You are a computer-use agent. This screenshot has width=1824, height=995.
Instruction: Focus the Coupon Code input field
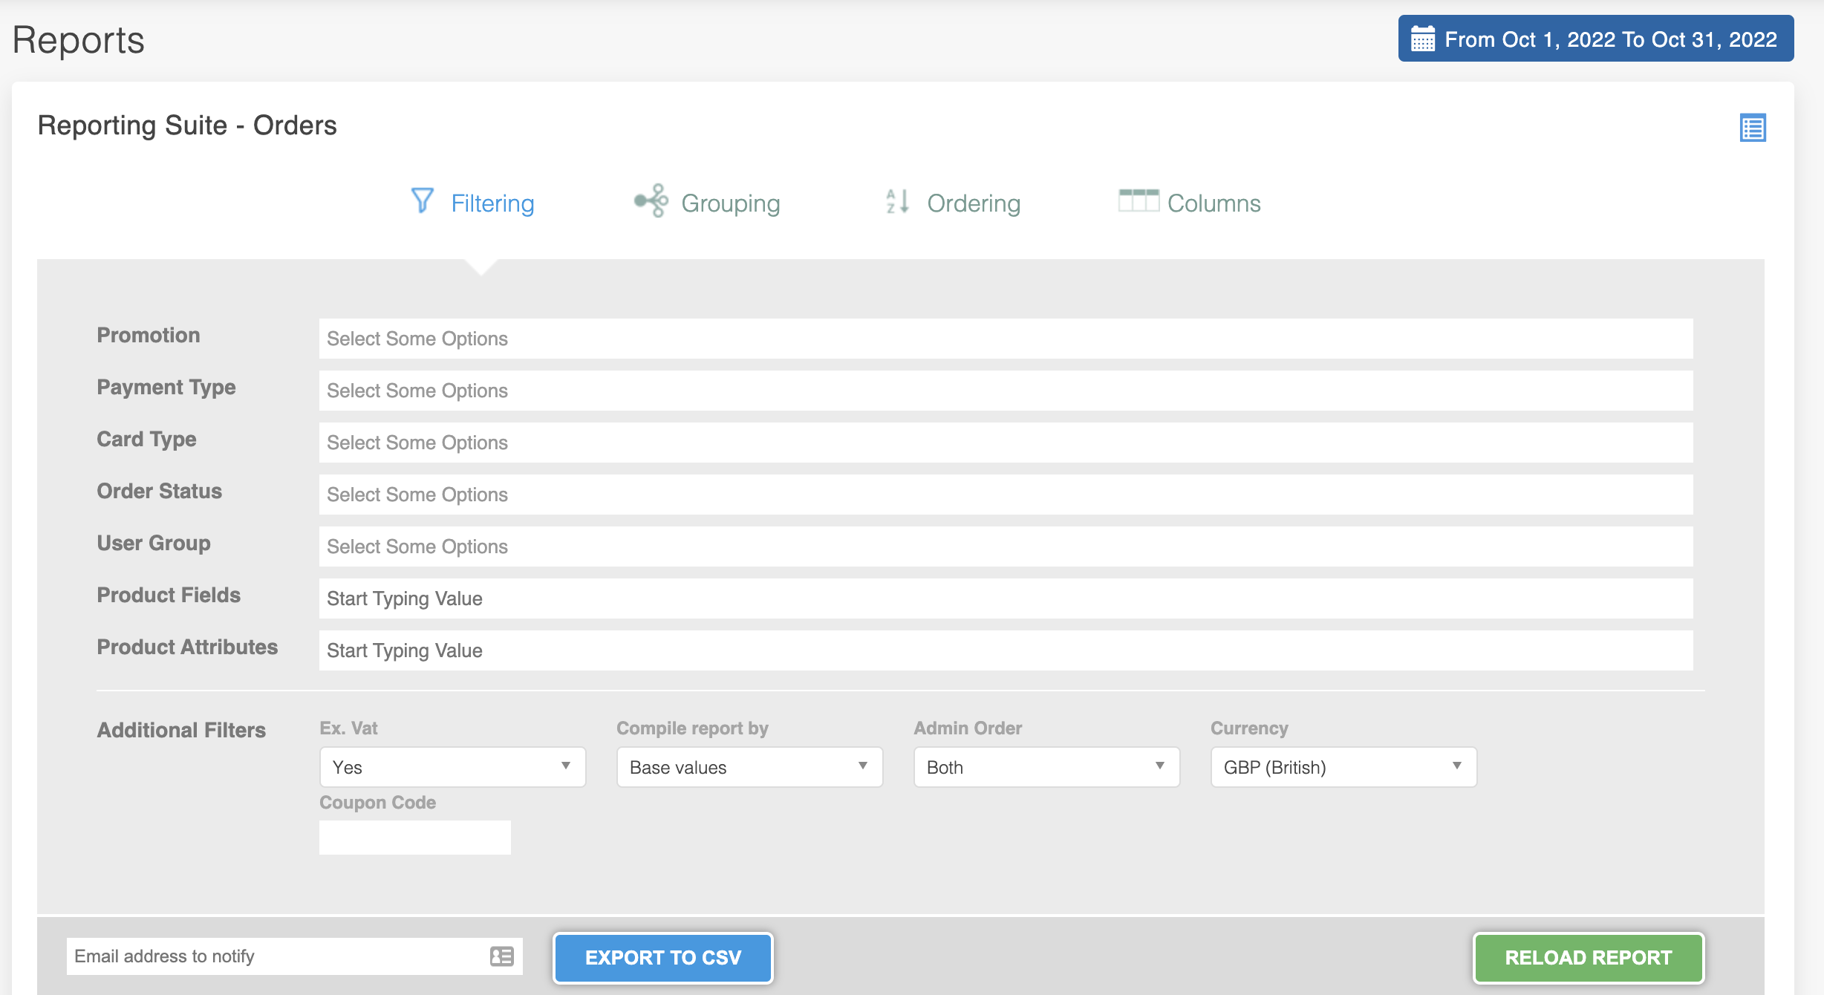pos(415,838)
